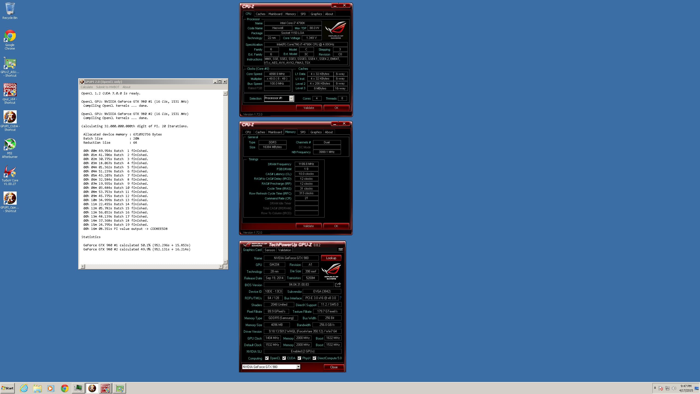Click the PI value output line CDD8EE5D8
The height and width of the screenshot is (394, 700).
pyautogui.click(x=125, y=229)
